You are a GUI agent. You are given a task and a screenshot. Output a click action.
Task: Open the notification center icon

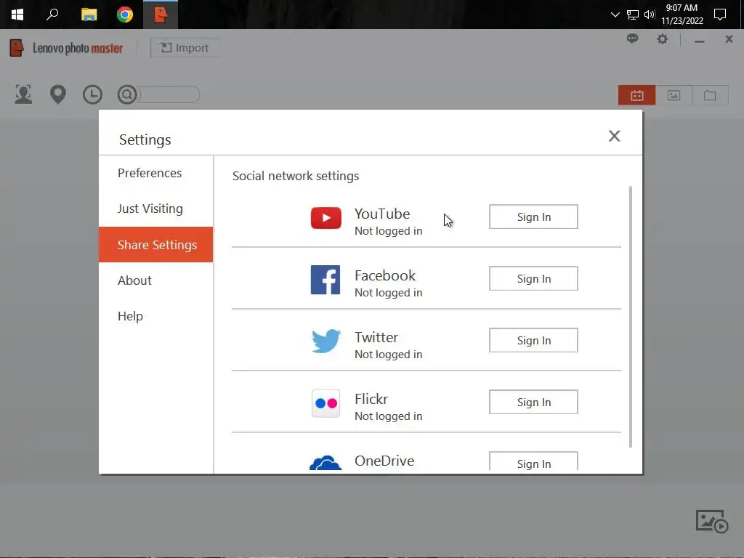[x=720, y=15]
